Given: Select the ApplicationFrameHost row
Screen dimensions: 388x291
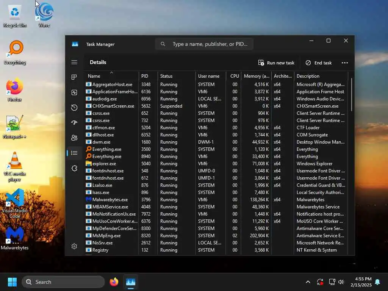Looking at the screenshot, I should (216, 92).
